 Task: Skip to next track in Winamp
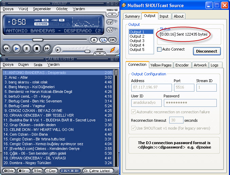[x=47, y=48]
